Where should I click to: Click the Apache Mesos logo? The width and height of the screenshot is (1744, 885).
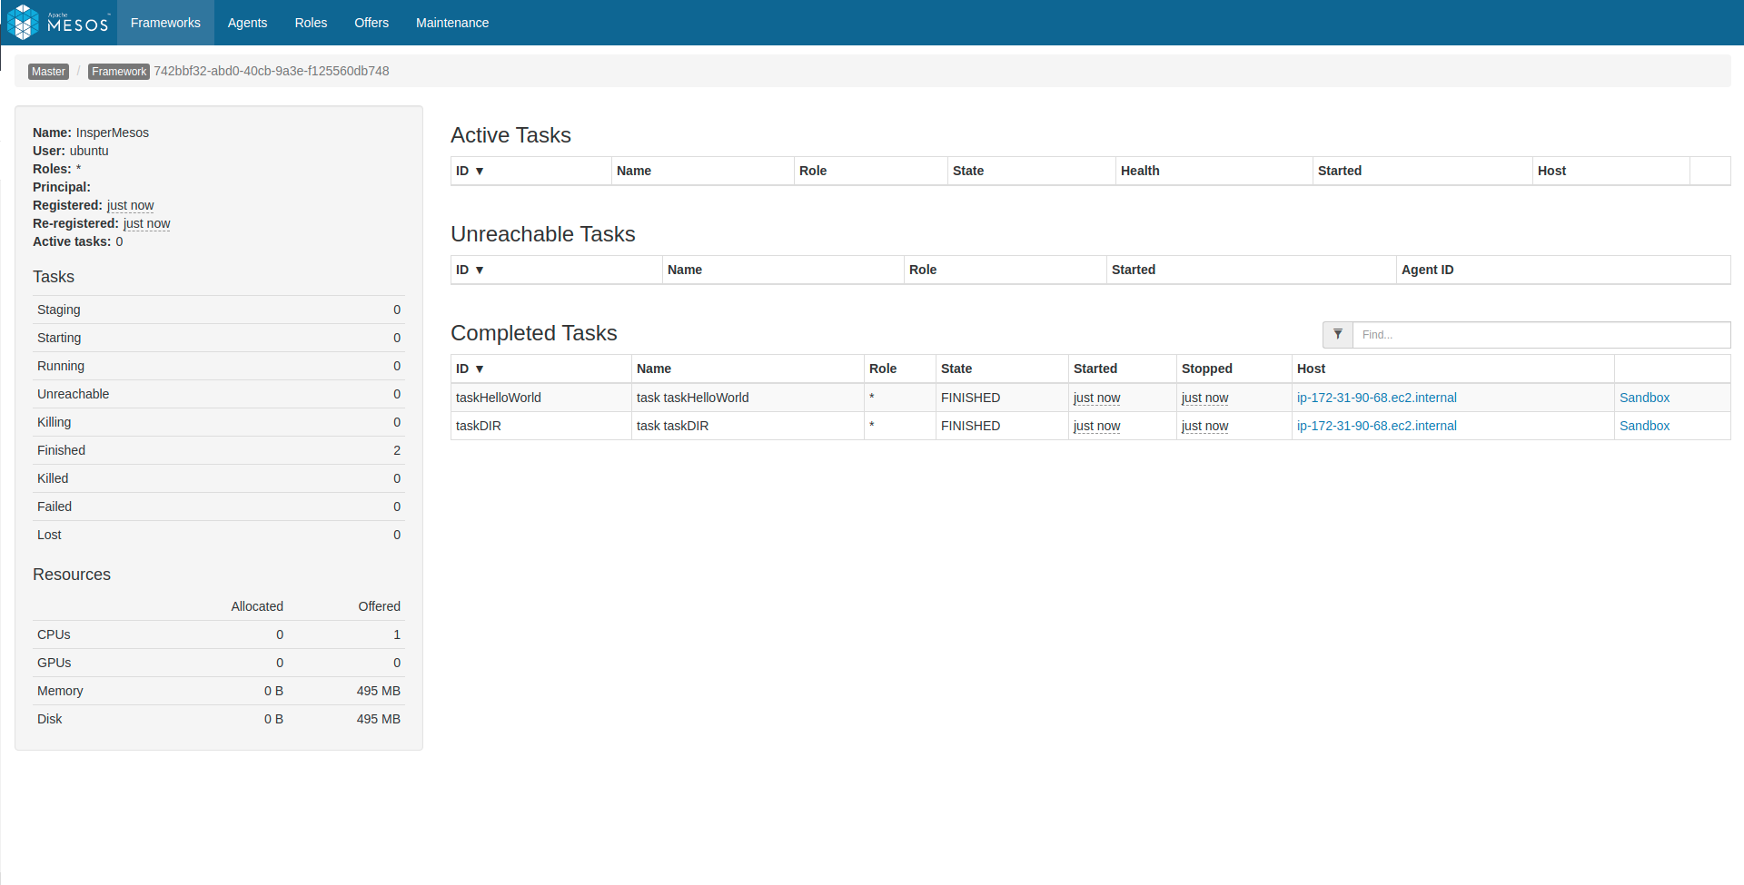[x=58, y=23]
